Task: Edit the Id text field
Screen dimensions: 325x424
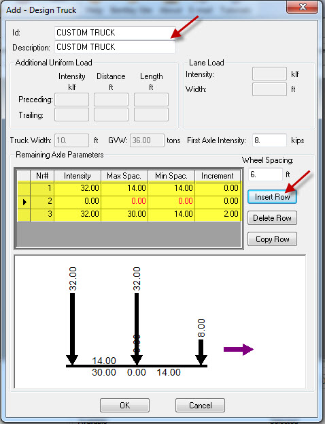Action: tap(115, 33)
